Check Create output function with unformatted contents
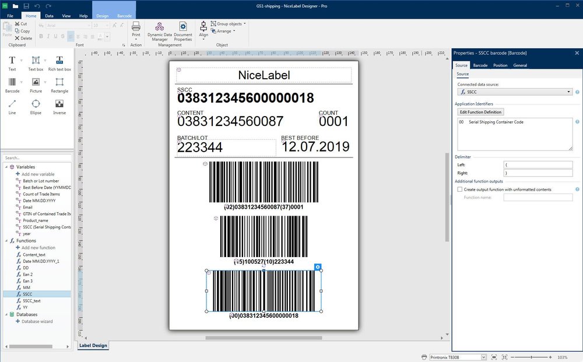Screen dimensions: 583x362 pyautogui.click(x=459, y=189)
